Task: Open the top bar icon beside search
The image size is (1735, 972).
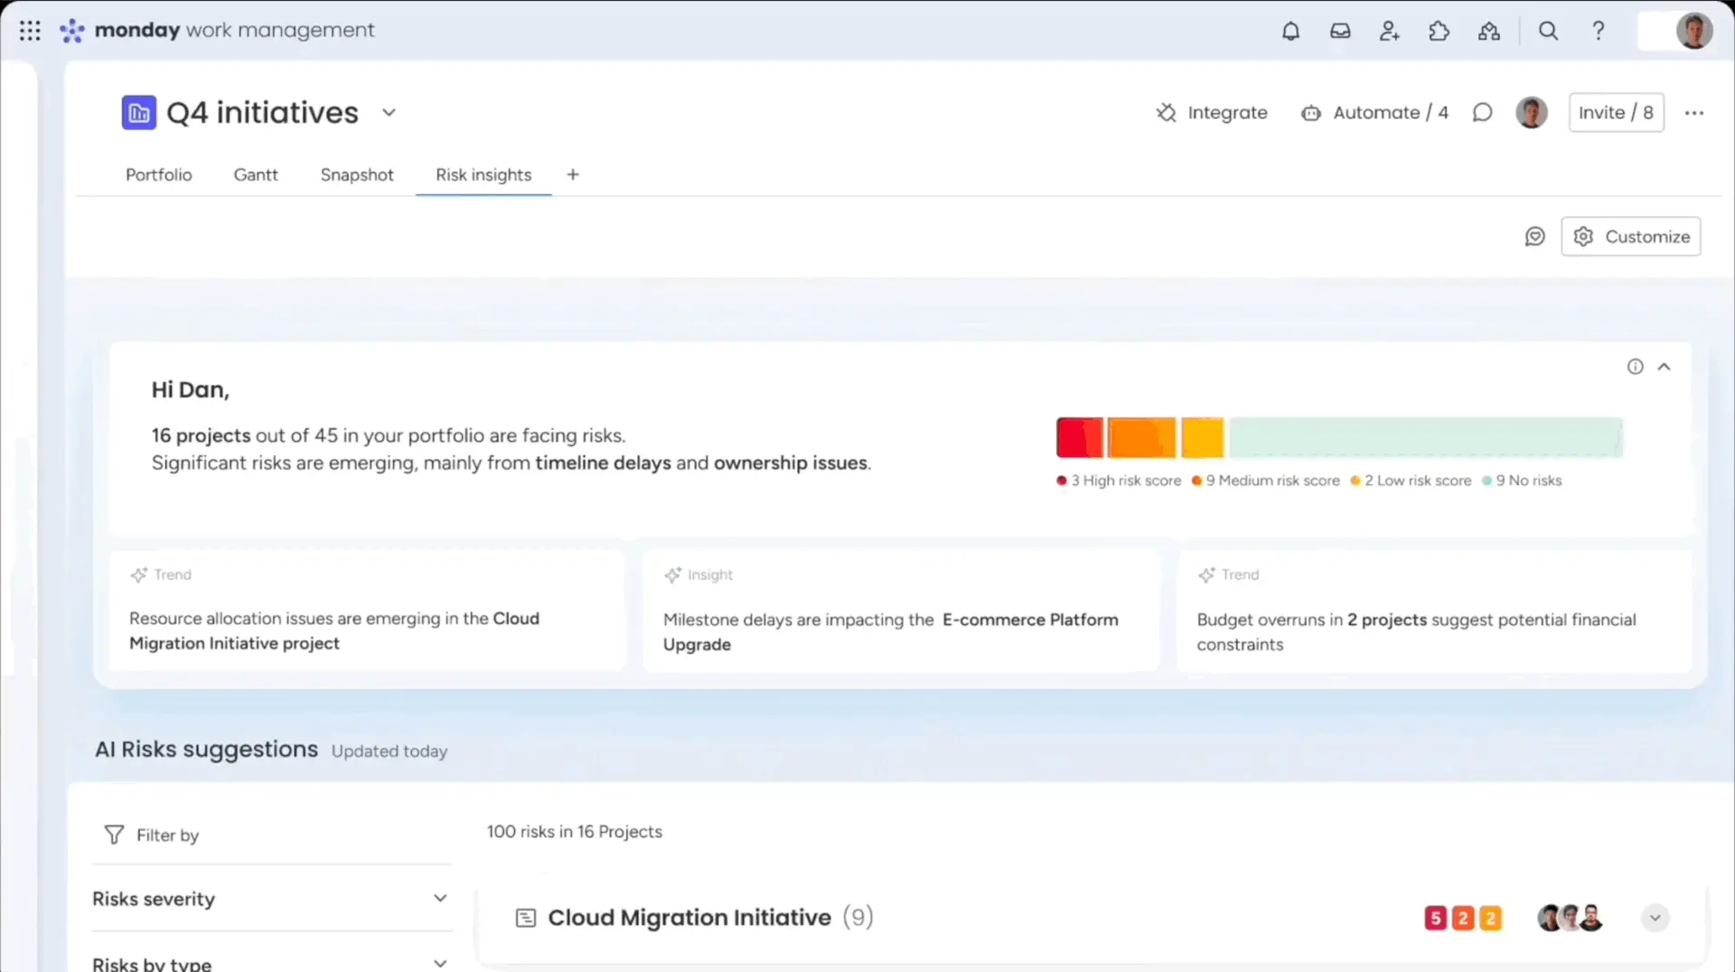Action: click(1489, 31)
